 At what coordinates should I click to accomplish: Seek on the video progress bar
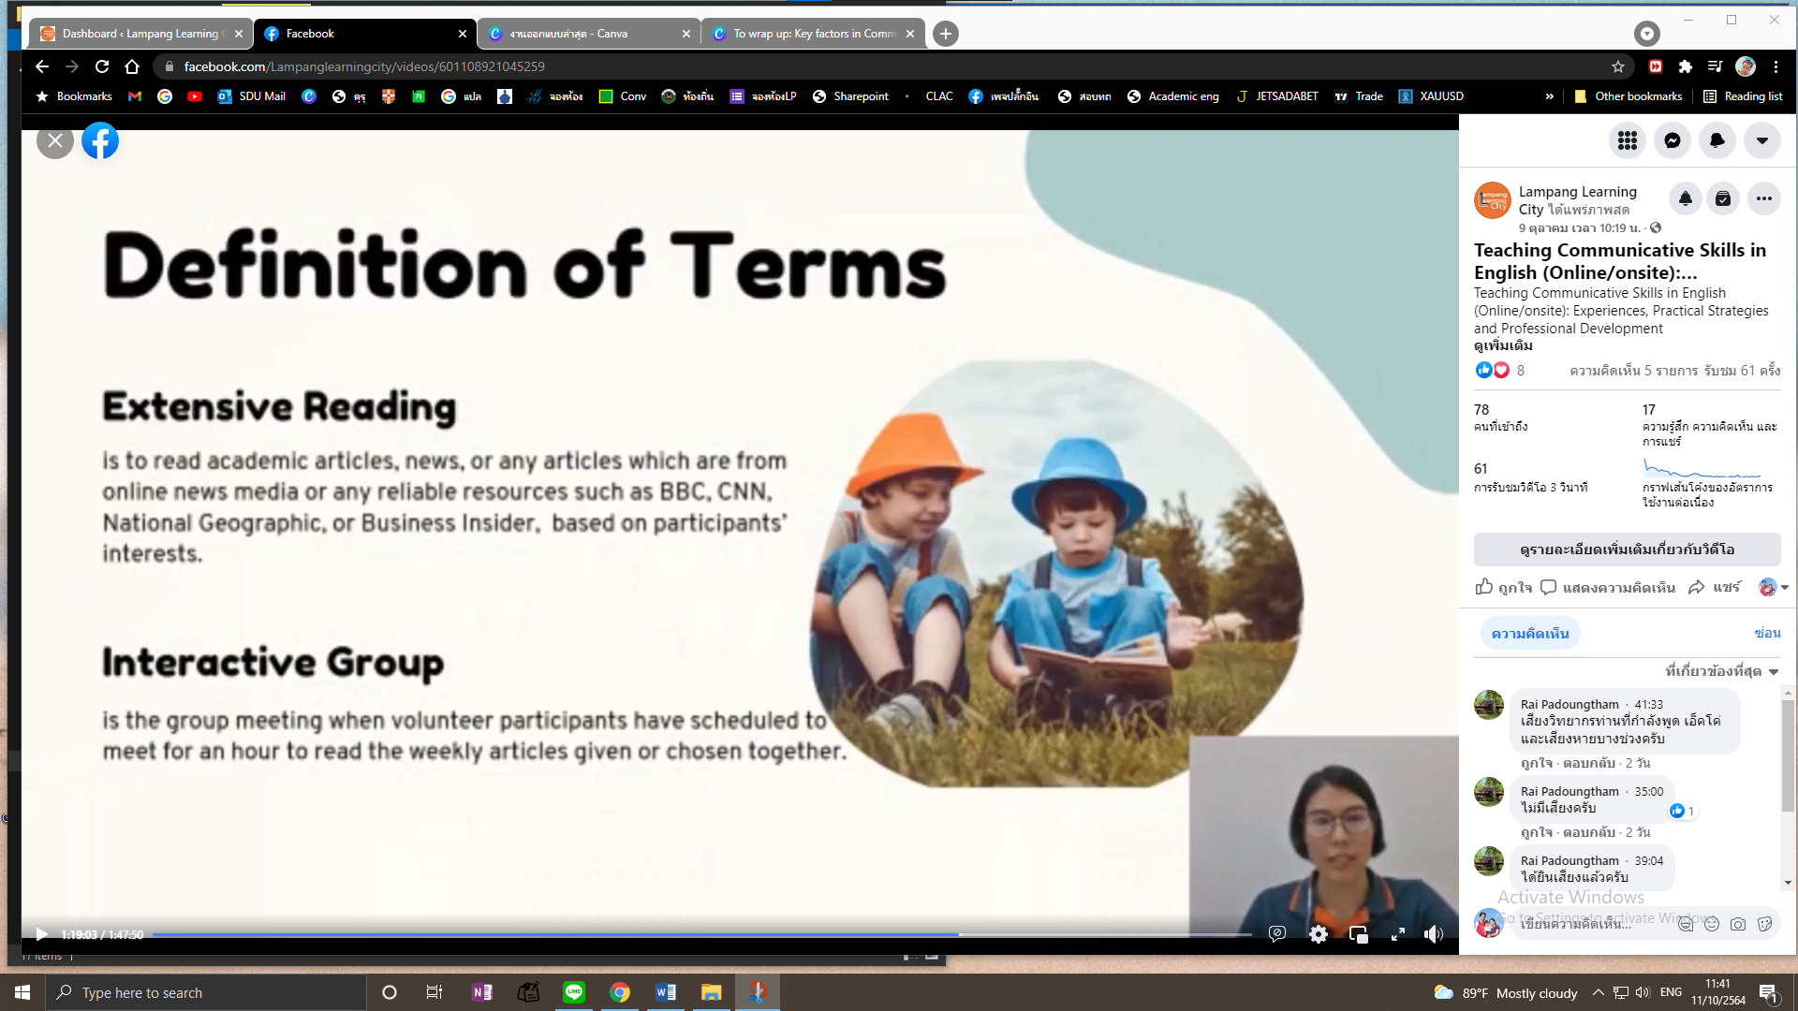pos(702,934)
